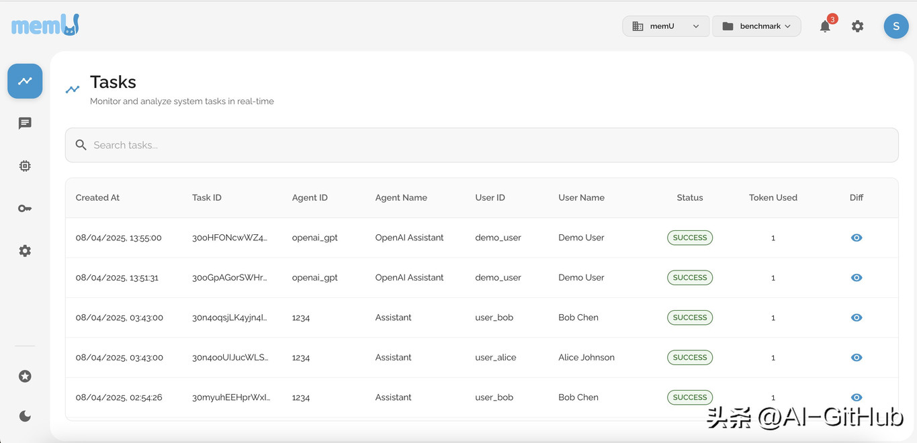Click user_alice in User ID column
This screenshot has width=917, height=443.
(x=496, y=357)
